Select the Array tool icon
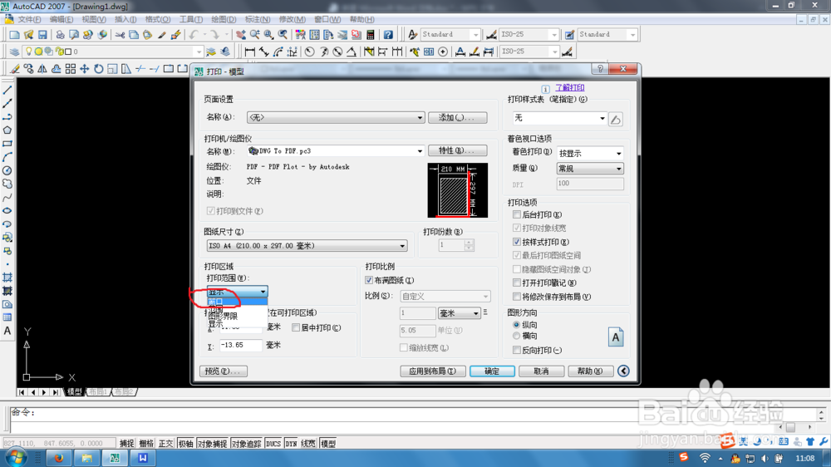 [70, 69]
